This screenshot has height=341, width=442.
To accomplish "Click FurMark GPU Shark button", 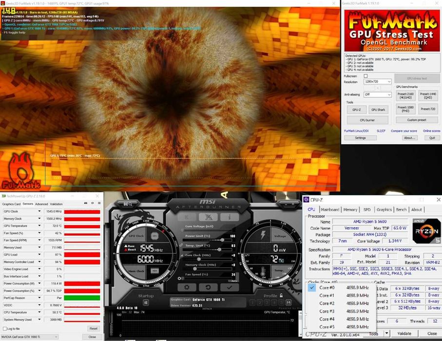I will 378,110.
